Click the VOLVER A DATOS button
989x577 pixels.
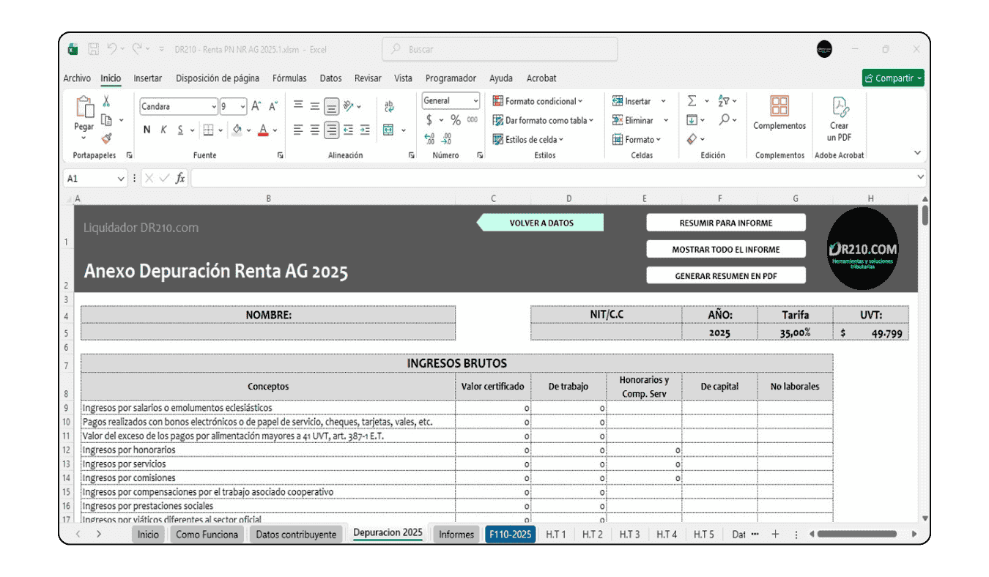click(x=541, y=222)
